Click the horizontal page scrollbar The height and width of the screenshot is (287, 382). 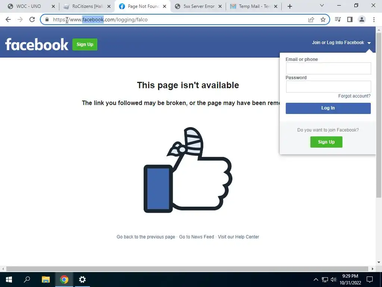(x=187, y=269)
